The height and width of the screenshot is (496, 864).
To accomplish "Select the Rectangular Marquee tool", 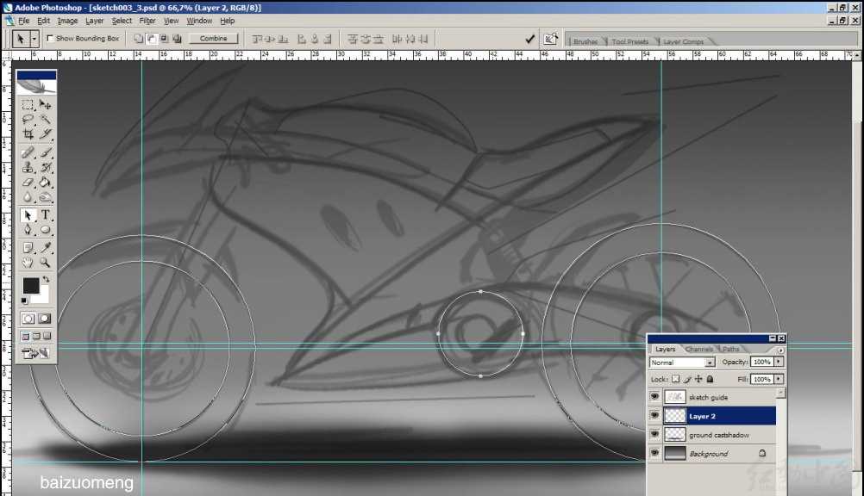I will point(28,104).
